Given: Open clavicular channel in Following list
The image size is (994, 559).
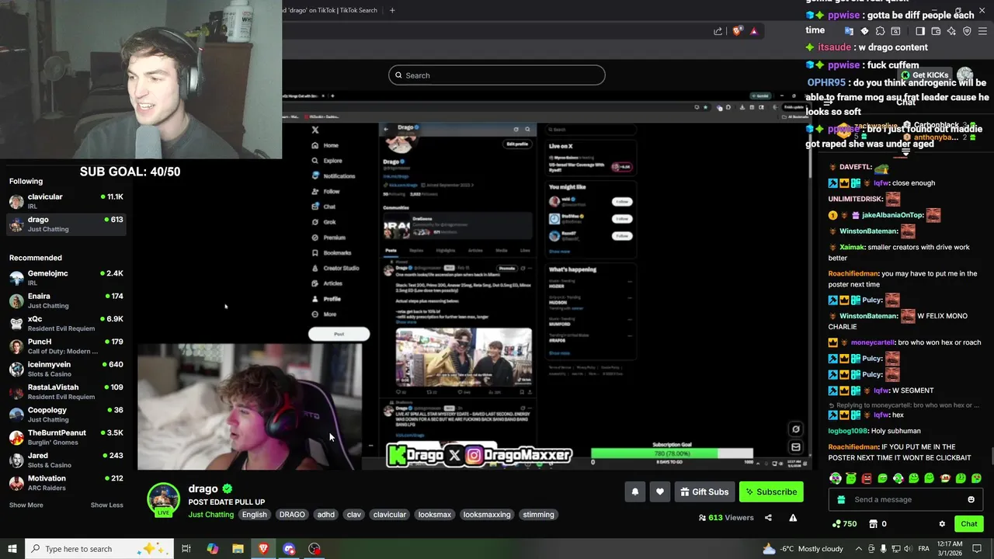Looking at the screenshot, I should 66,202.
